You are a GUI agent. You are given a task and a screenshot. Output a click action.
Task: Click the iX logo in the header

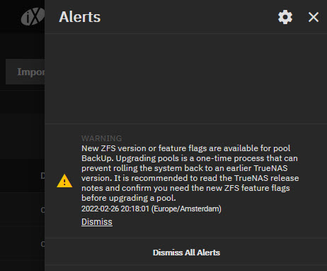coord(33,16)
